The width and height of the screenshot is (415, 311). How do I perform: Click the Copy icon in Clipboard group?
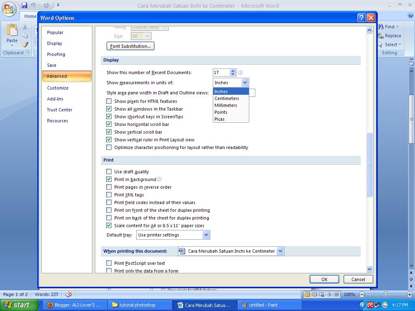pyautogui.click(x=25, y=36)
